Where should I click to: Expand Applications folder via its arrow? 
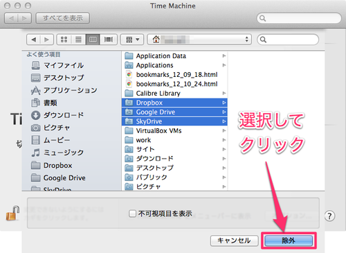click(224, 65)
